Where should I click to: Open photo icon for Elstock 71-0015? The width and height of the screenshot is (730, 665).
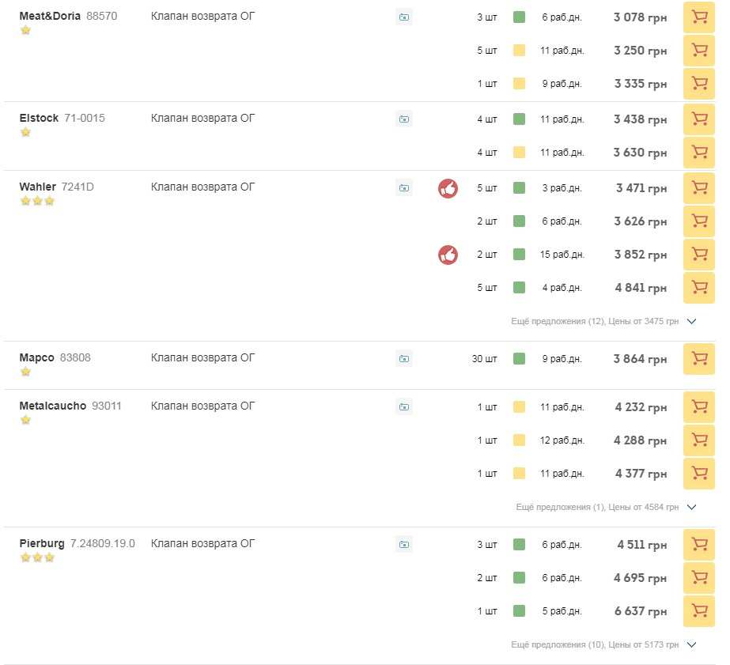tap(403, 119)
